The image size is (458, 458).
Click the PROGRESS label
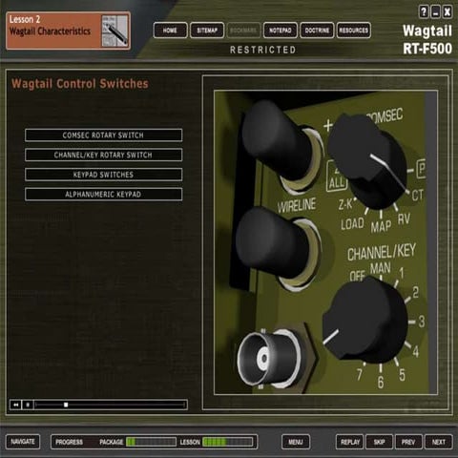point(69,442)
